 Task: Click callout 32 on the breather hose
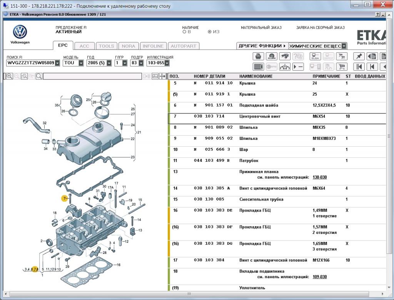pyautogui.click(x=45, y=123)
